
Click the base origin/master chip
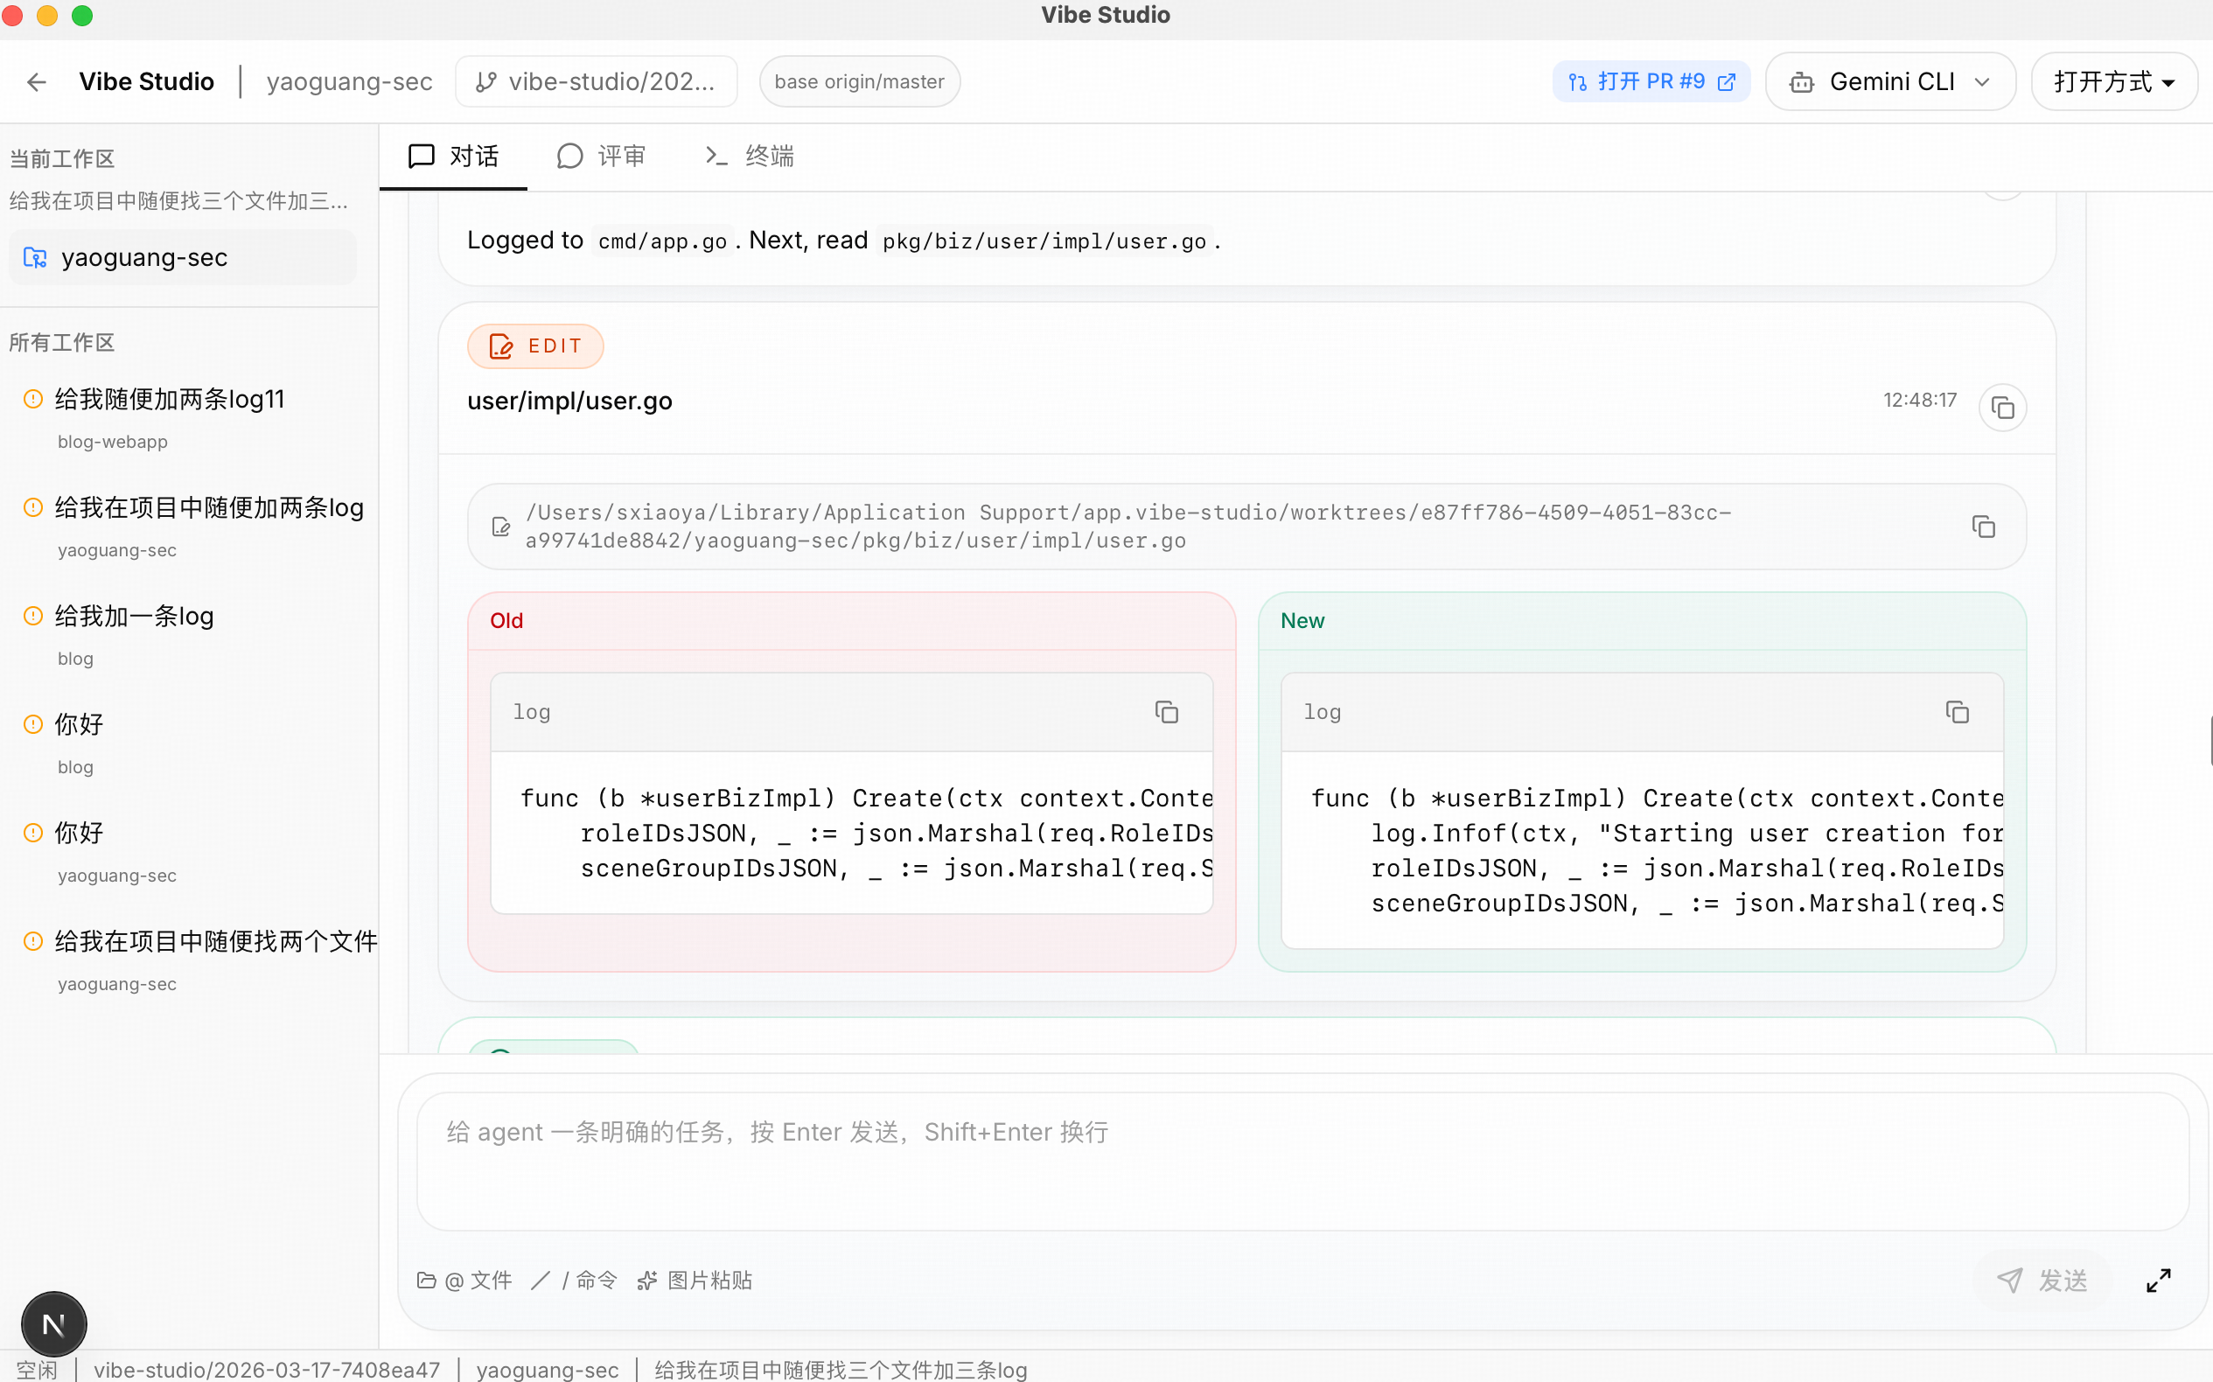coord(859,82)
